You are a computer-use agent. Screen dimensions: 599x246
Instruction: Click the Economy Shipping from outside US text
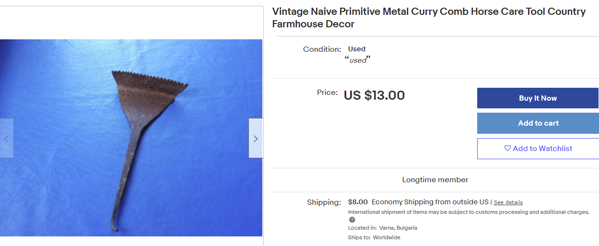click(x=430, y=202)
